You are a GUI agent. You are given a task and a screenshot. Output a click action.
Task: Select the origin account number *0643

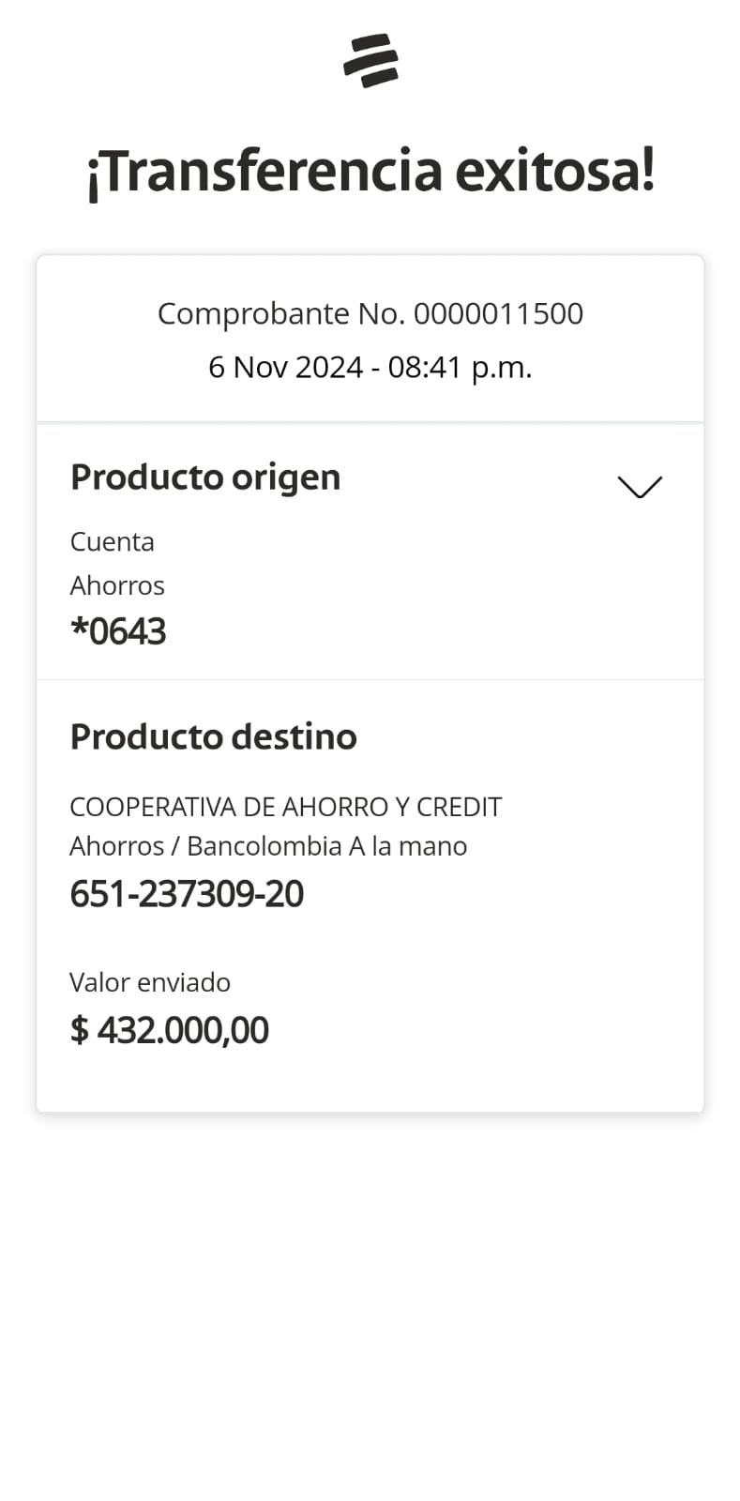[x=119, y=631]
